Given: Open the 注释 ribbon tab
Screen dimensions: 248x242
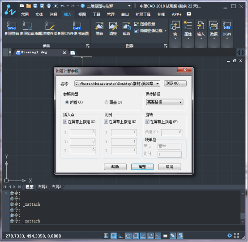Looking at the screenshot, I should 53,14.
